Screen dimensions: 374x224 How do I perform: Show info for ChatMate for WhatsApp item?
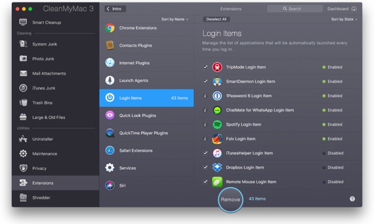click(205, 110)
